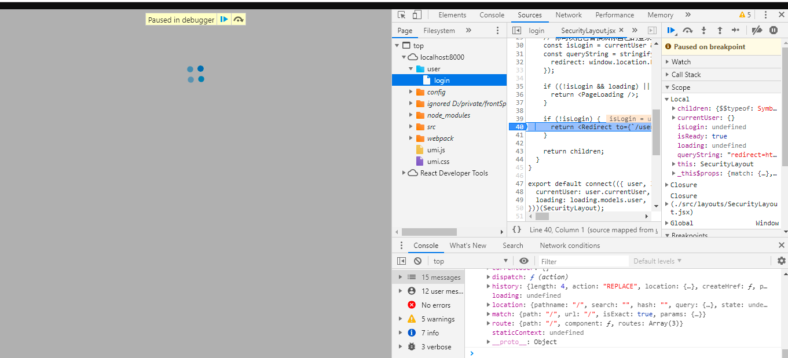Open the top context dropdown
Screen dimensions: 788x358
point(470,261)
